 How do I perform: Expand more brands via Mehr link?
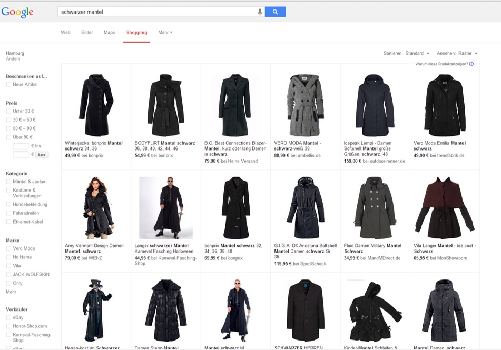(11, 292)
